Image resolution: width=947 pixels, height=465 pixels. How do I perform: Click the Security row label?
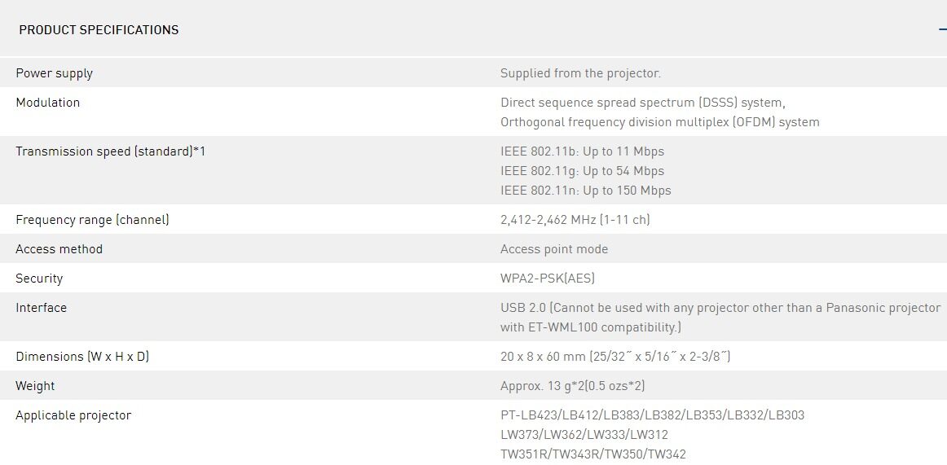point(39,279)
